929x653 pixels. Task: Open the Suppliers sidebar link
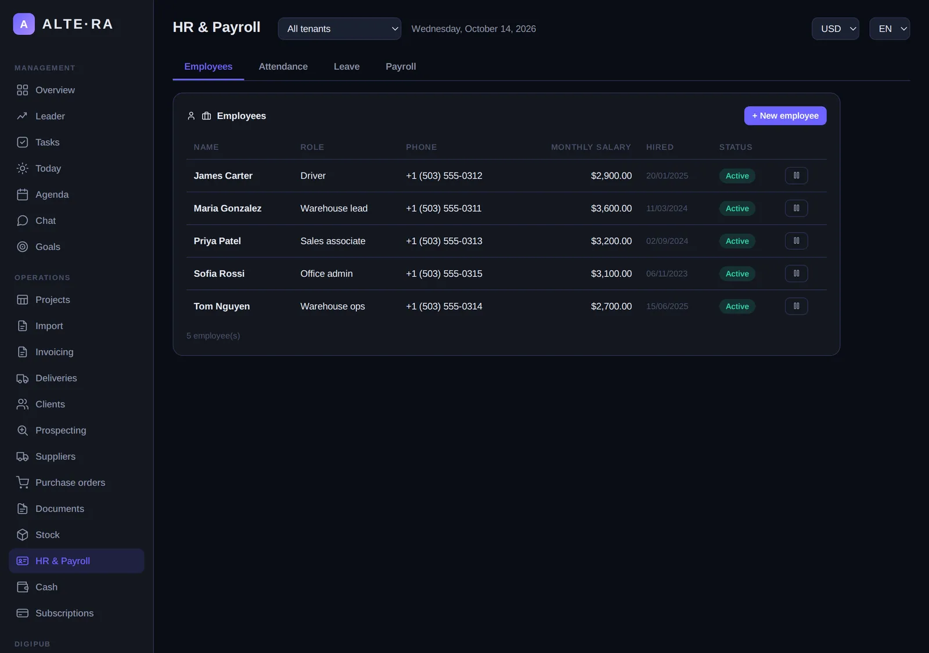[x=77, y=456]
